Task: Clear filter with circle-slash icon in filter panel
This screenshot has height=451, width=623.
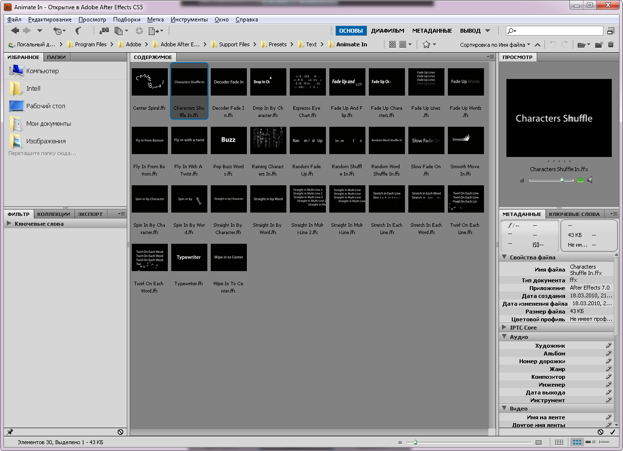Action: coord(120,432)
